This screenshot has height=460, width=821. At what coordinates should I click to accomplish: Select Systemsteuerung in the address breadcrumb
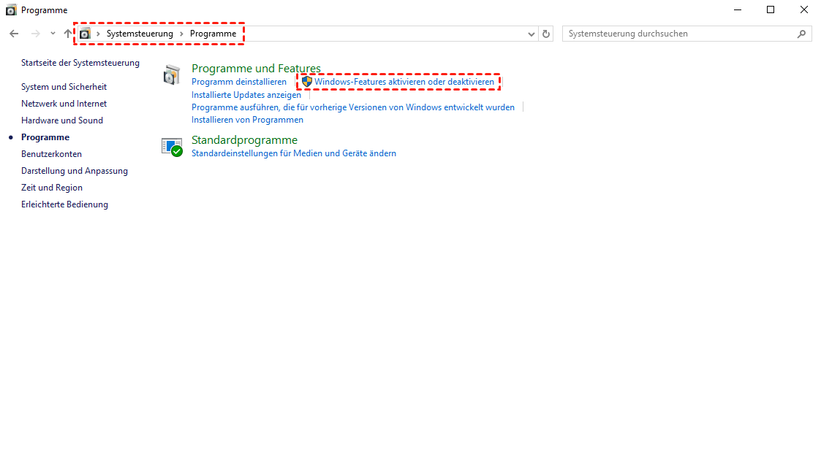click(x=140, y=34)
